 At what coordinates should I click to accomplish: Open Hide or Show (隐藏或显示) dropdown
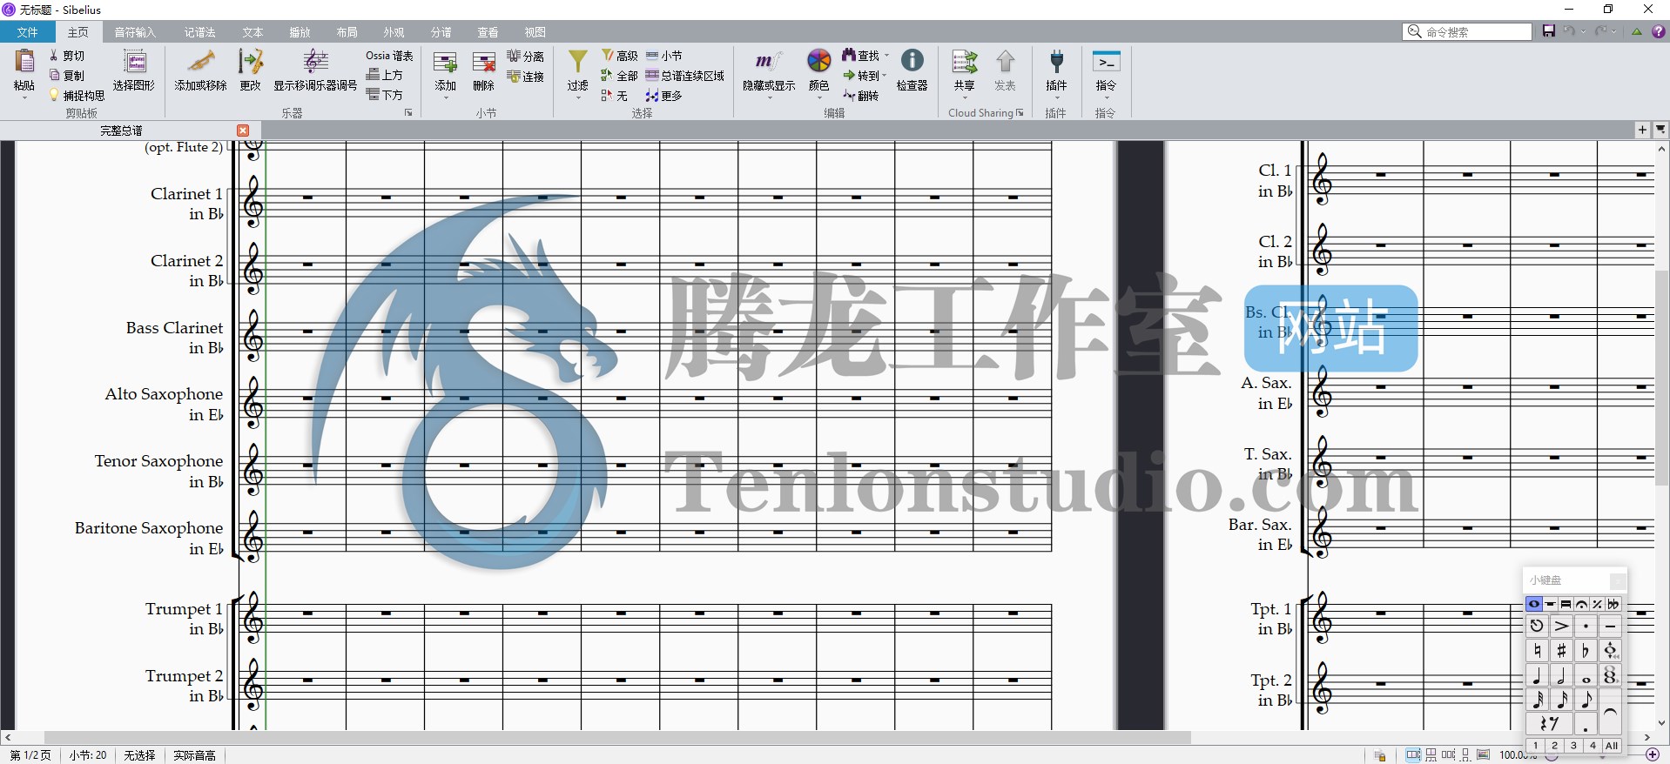click(x=769, y=97)
